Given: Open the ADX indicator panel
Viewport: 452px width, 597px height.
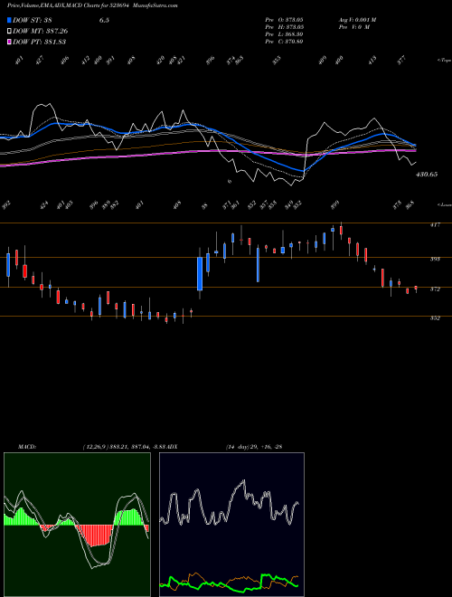Looking at the screenshot, I should pos(231,525).
